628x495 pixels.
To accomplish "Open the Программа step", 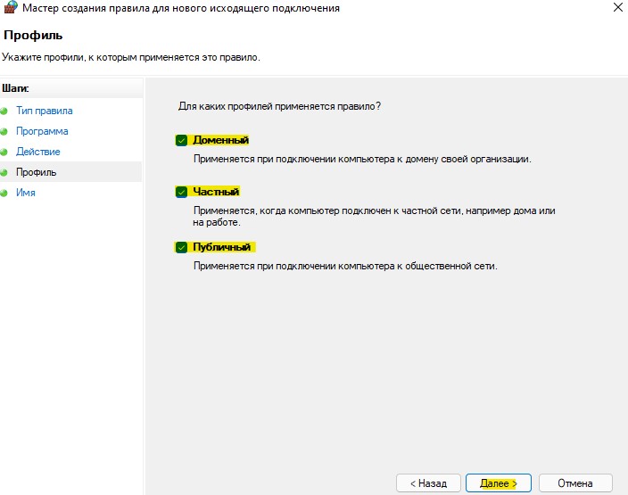I will coord(42,131).
